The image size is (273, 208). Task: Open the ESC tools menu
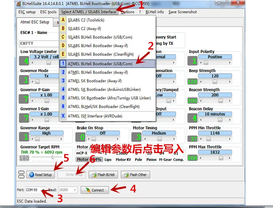[48, 12]
